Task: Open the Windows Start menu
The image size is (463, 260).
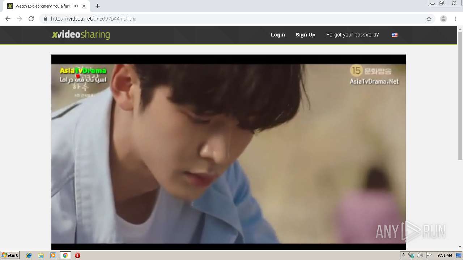Action: click(x=10, y=255)
